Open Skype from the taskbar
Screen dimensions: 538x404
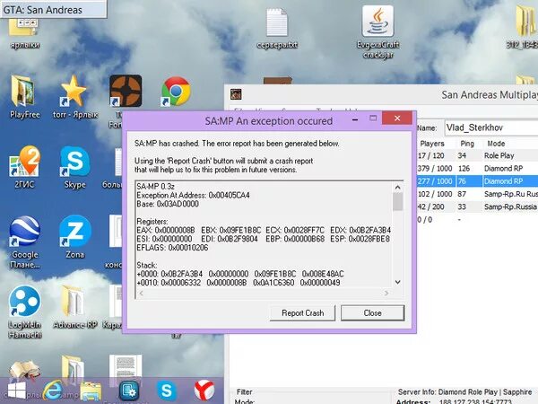[167, 391]
